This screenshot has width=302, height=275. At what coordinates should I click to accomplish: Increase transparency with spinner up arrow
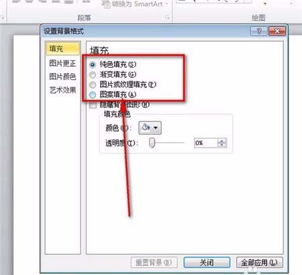[221, 141]
